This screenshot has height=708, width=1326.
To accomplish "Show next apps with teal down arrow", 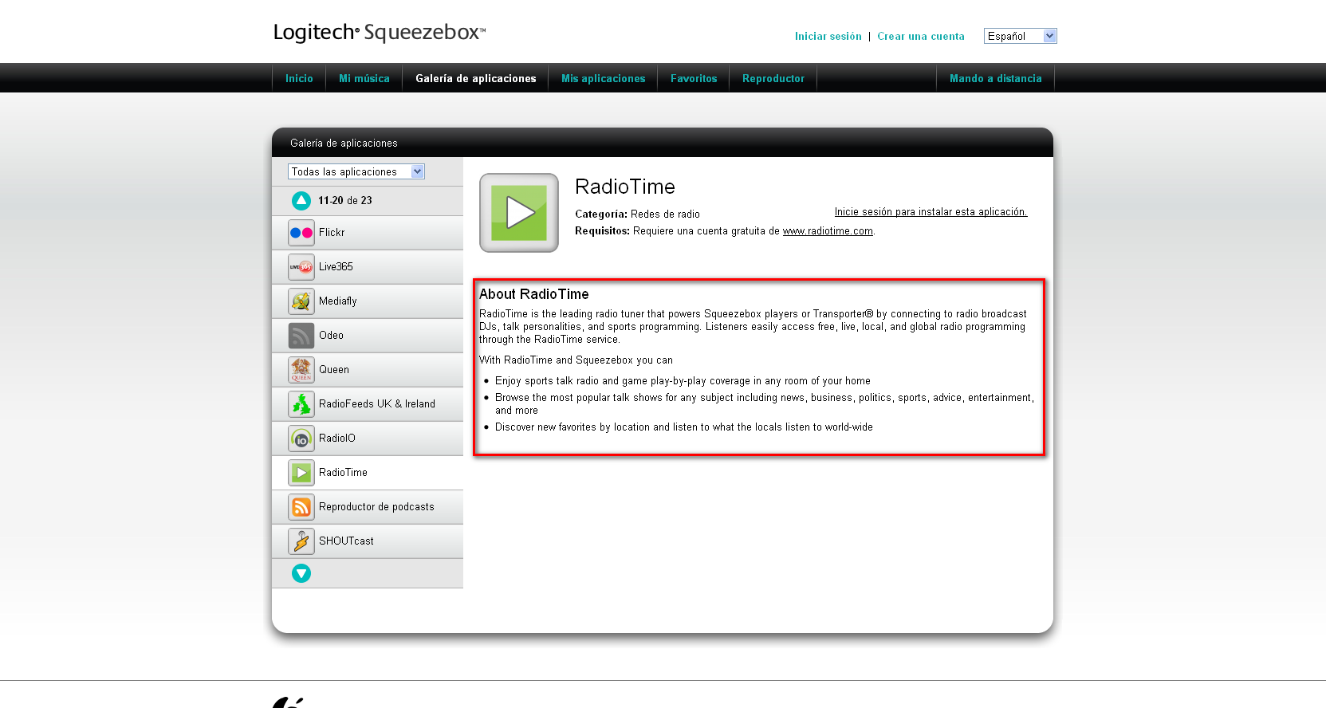I will coord(301,573).
